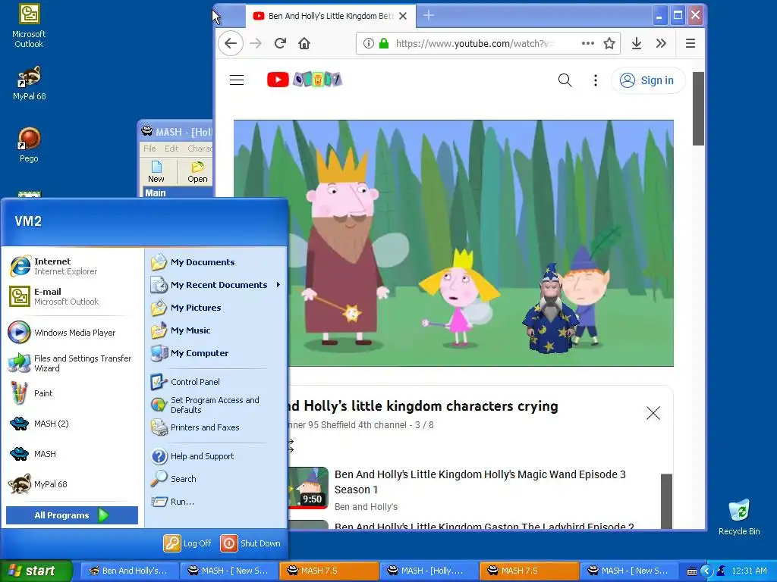Image resolution: width=777 pixels, height=582 pixels.
Task: Open YouTube guide hamburger menu
Action: [x=237, y=80]
